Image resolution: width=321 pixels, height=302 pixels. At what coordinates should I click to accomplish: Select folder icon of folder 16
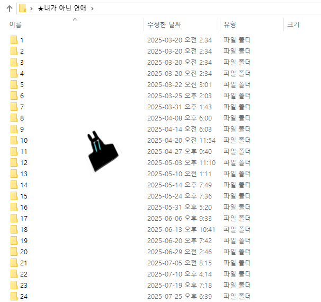[x=14, y=207]
